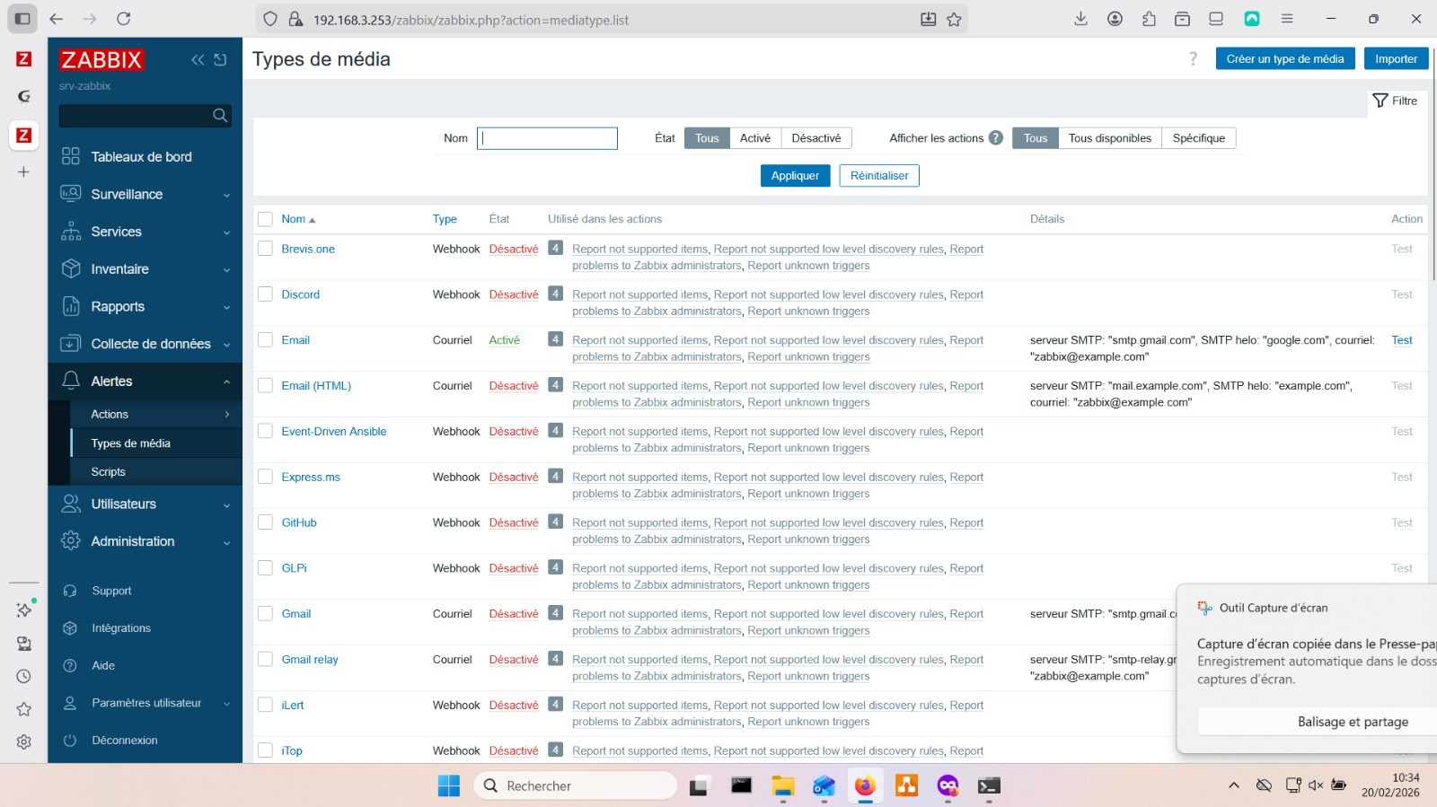Click the Déconnexion power icon
The width and height of the screenshot is (1437, 807).
(70, 741)
